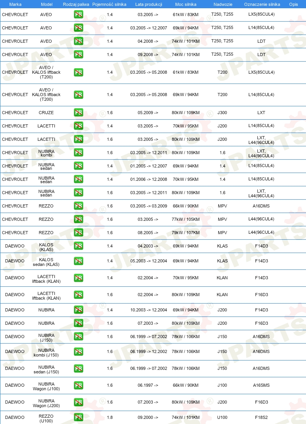Select the J300 body cell
This screenshot has height=424, width=306.
[x=222, y=113]
